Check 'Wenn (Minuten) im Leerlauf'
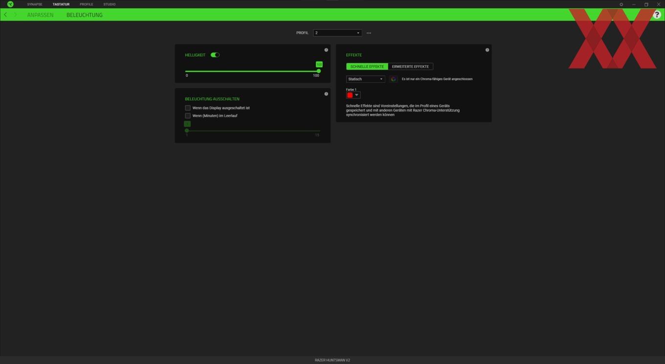Viewport: 665px width, 364px height. click(188, 115)
